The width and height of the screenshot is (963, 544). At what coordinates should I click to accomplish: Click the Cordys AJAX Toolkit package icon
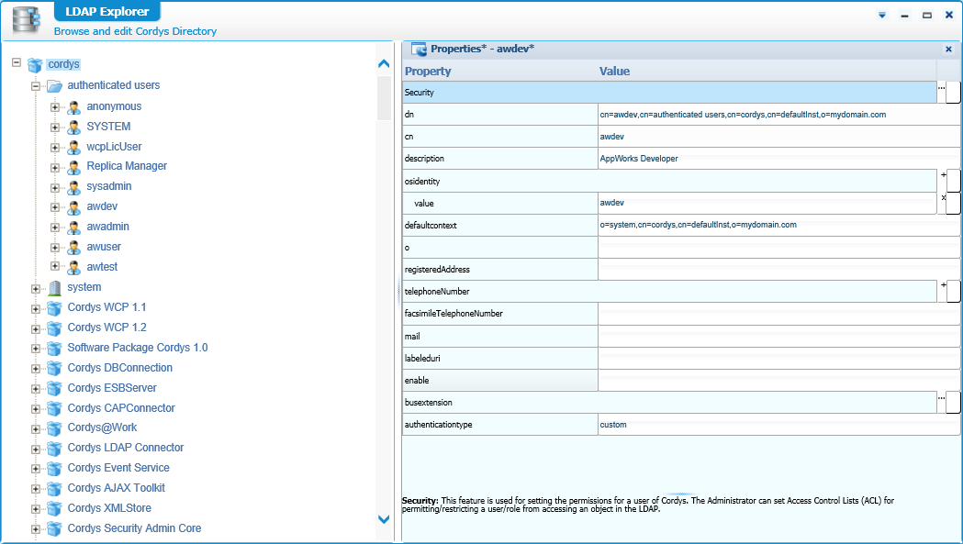(x=55, y=489)
